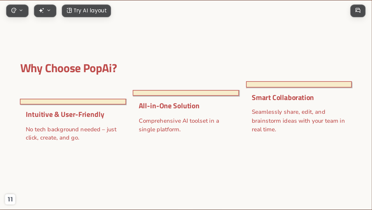Open the comments chat icon

pyautogui.click(x=358, y=11)
